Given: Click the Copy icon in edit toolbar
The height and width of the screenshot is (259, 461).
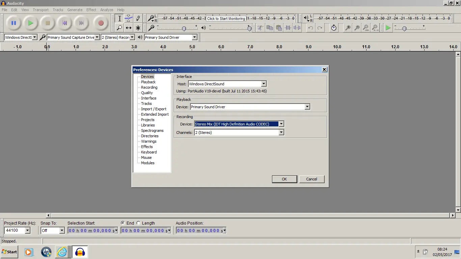Looking at the screenshot, I should click(x=269, y=28).
